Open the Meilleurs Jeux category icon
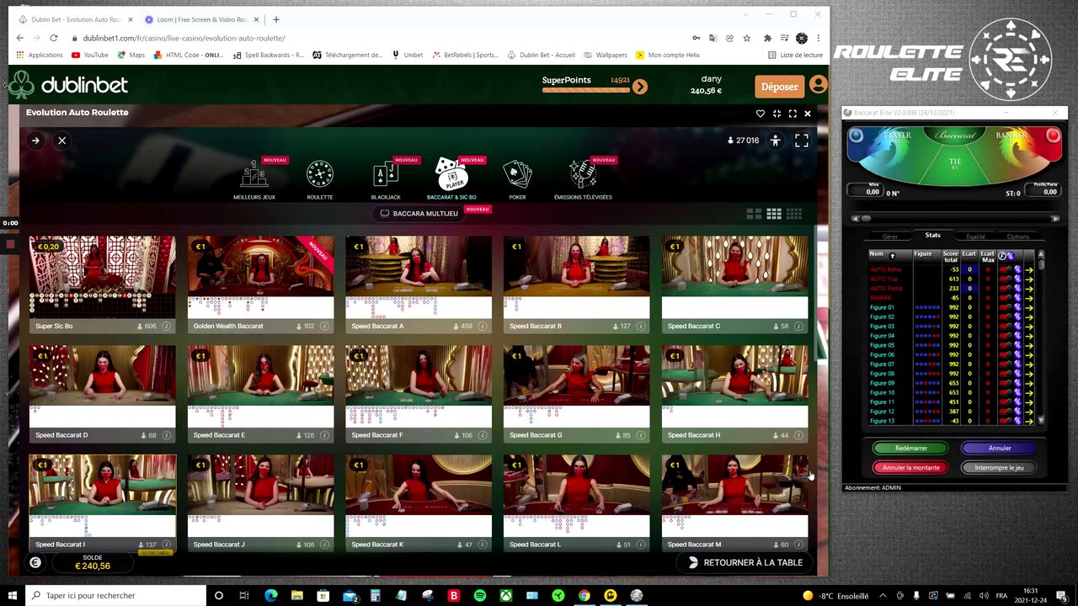This screenshot has width=1078, height=606. (x=254, y=174)
